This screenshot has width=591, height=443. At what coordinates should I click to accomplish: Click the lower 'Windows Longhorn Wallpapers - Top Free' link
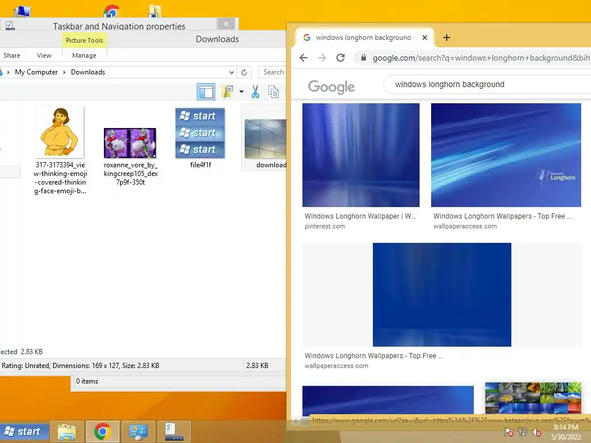pos(374,355)
